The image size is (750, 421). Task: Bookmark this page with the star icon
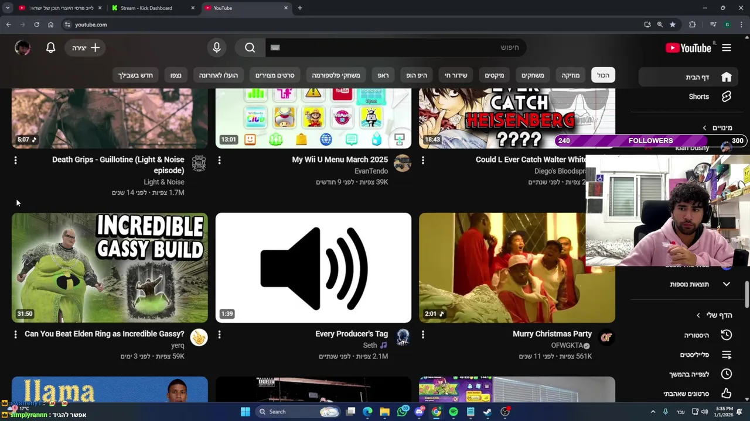click(x=673, y=25)
